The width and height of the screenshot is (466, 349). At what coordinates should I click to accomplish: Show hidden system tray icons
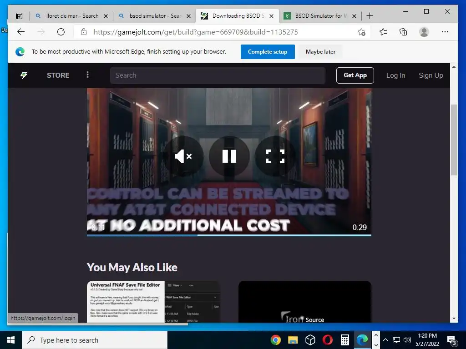tap(385, 340)
